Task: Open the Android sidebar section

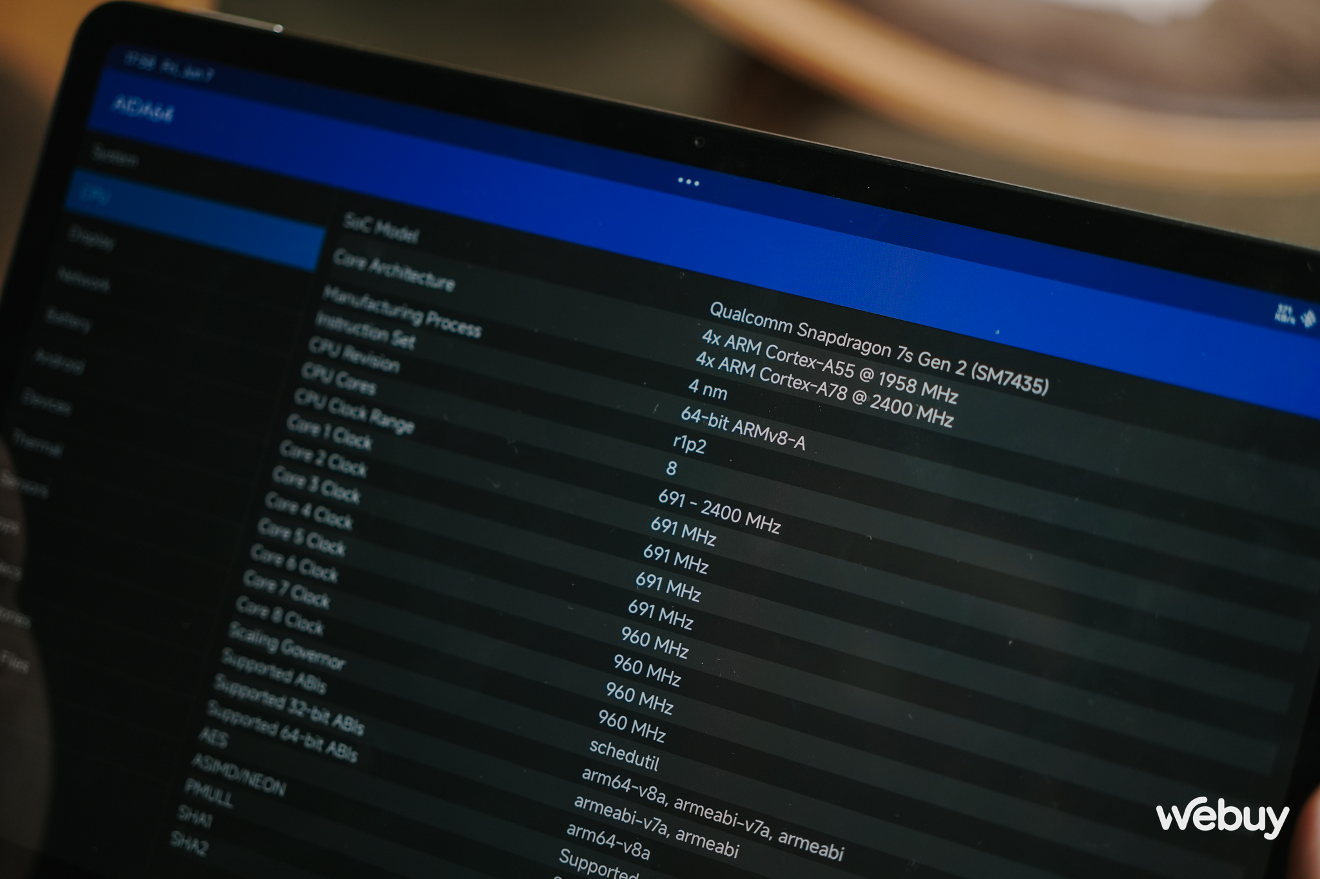Action: (59, 361)
